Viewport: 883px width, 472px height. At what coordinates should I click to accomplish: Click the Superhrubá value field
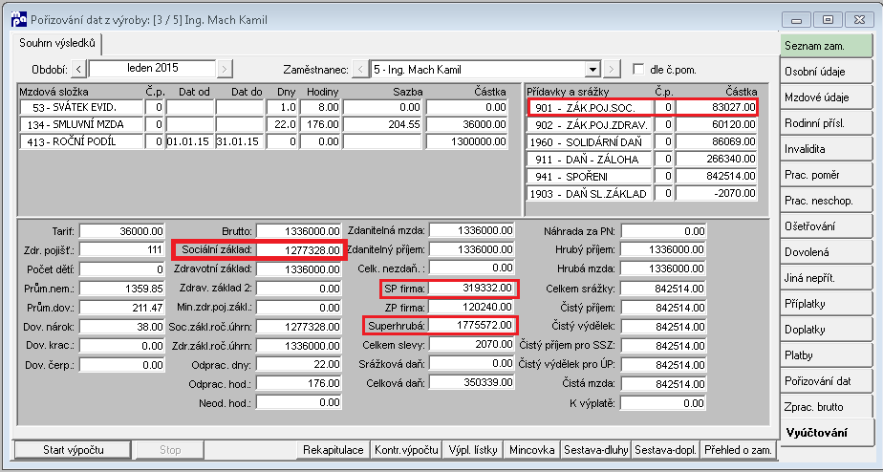471,326
